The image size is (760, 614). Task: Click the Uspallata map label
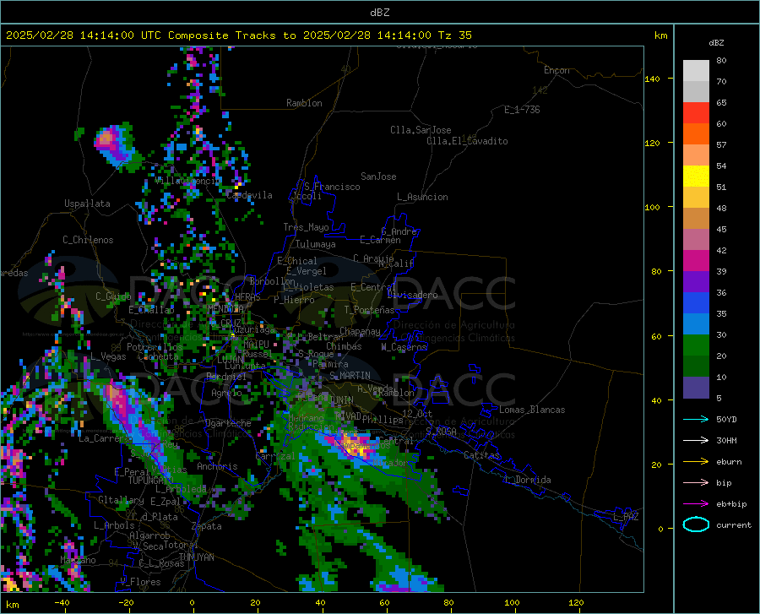[x=87, y=204]
